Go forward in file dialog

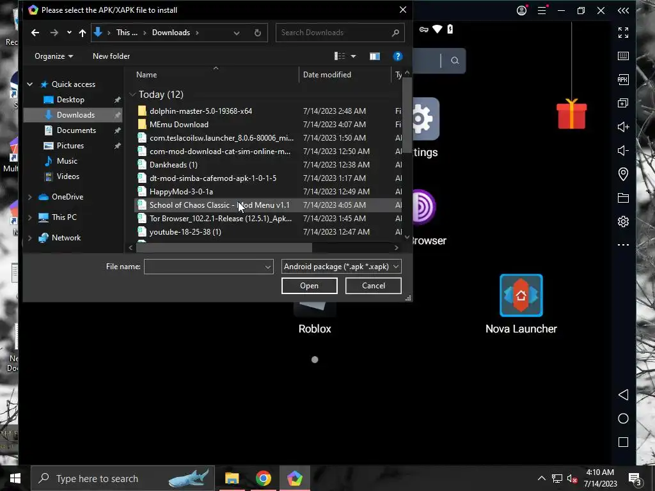tap(54, 33)
